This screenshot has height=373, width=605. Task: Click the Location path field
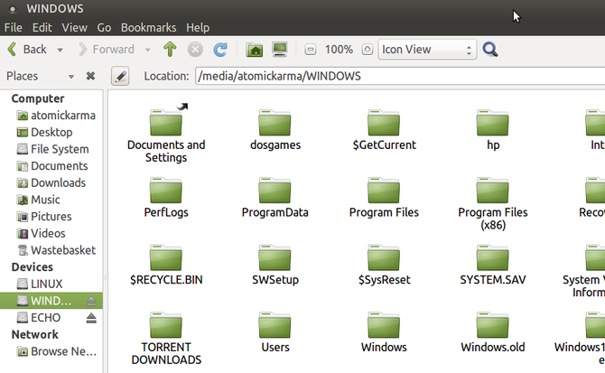pyautogui.click(x=400, y=76)
